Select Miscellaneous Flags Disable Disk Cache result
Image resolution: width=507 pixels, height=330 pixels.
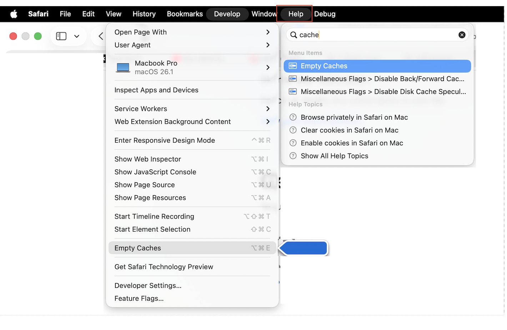pos(377,91)
